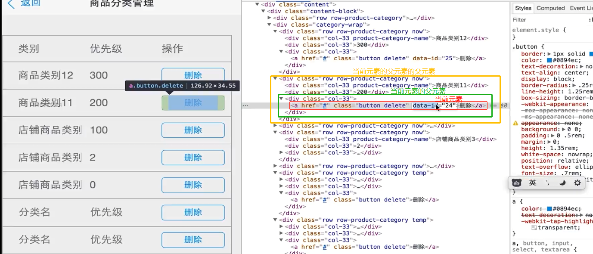Screen dimensions: 593x254
Task: Expand the border shorthand in .button
Action: [550, 54]
